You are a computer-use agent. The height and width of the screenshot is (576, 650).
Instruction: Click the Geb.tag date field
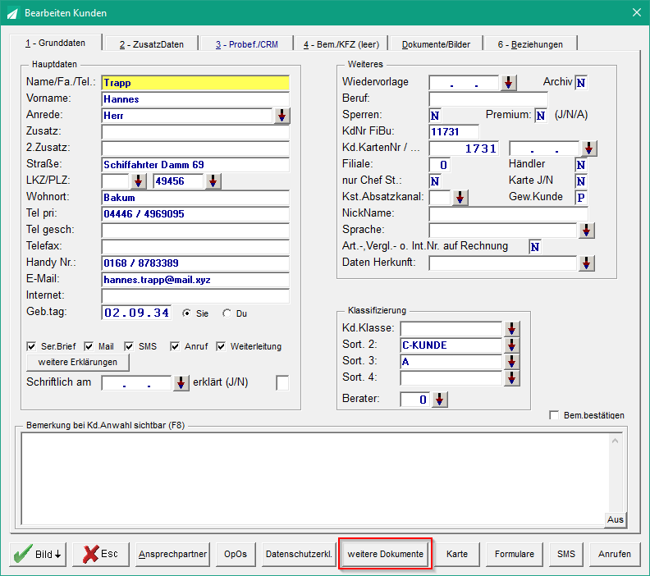(x=136, y=313)
